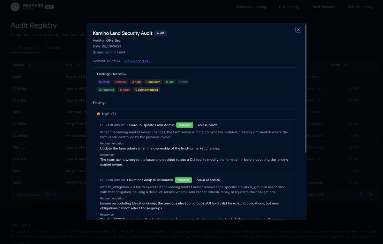The height and width of the screenshot is (244, 383).
Task: Open PDF link in the Kamino Lend row
Action: 354,136
